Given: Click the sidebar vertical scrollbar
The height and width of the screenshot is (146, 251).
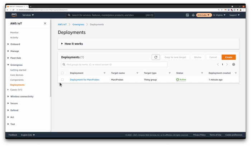Looking at the screenshot, I should pos(51,58).
